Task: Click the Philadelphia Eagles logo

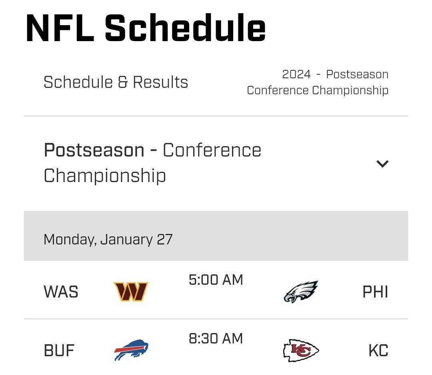Action: [300, 292]
